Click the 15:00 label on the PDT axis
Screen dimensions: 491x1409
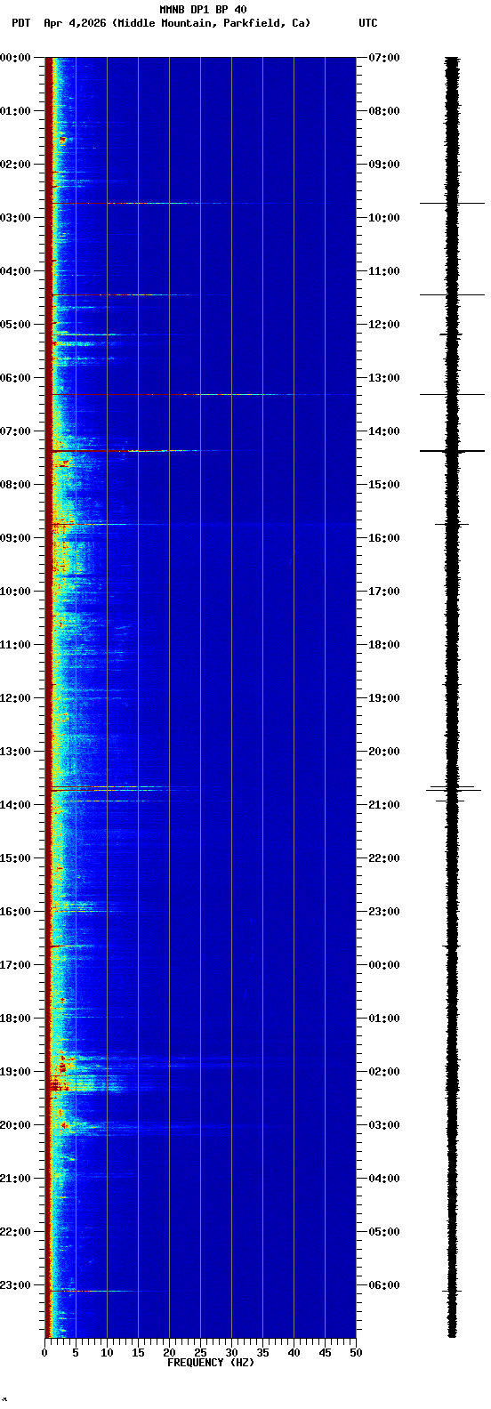(15, 858)
